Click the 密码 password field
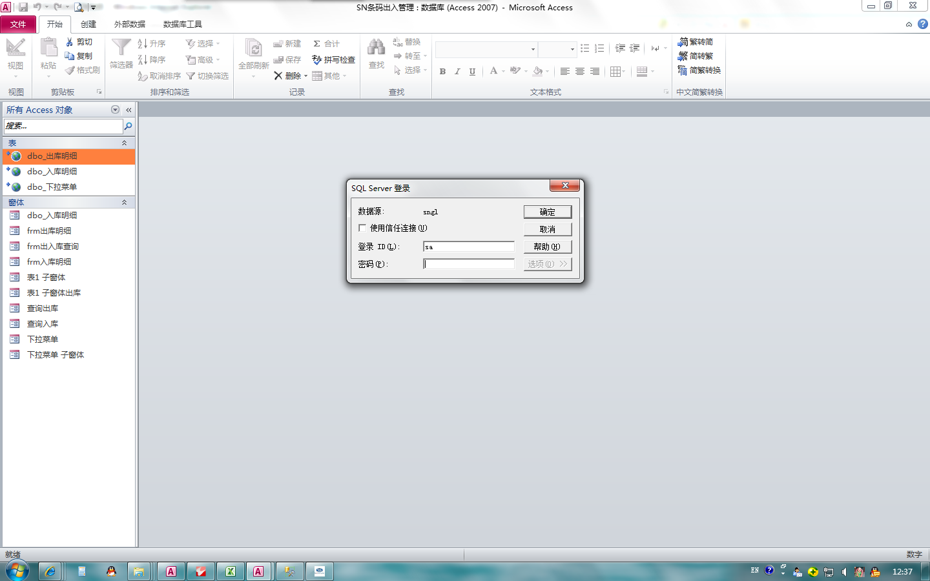Image resolution: width=930 pixels, height=581 pixels. [469, 264]
